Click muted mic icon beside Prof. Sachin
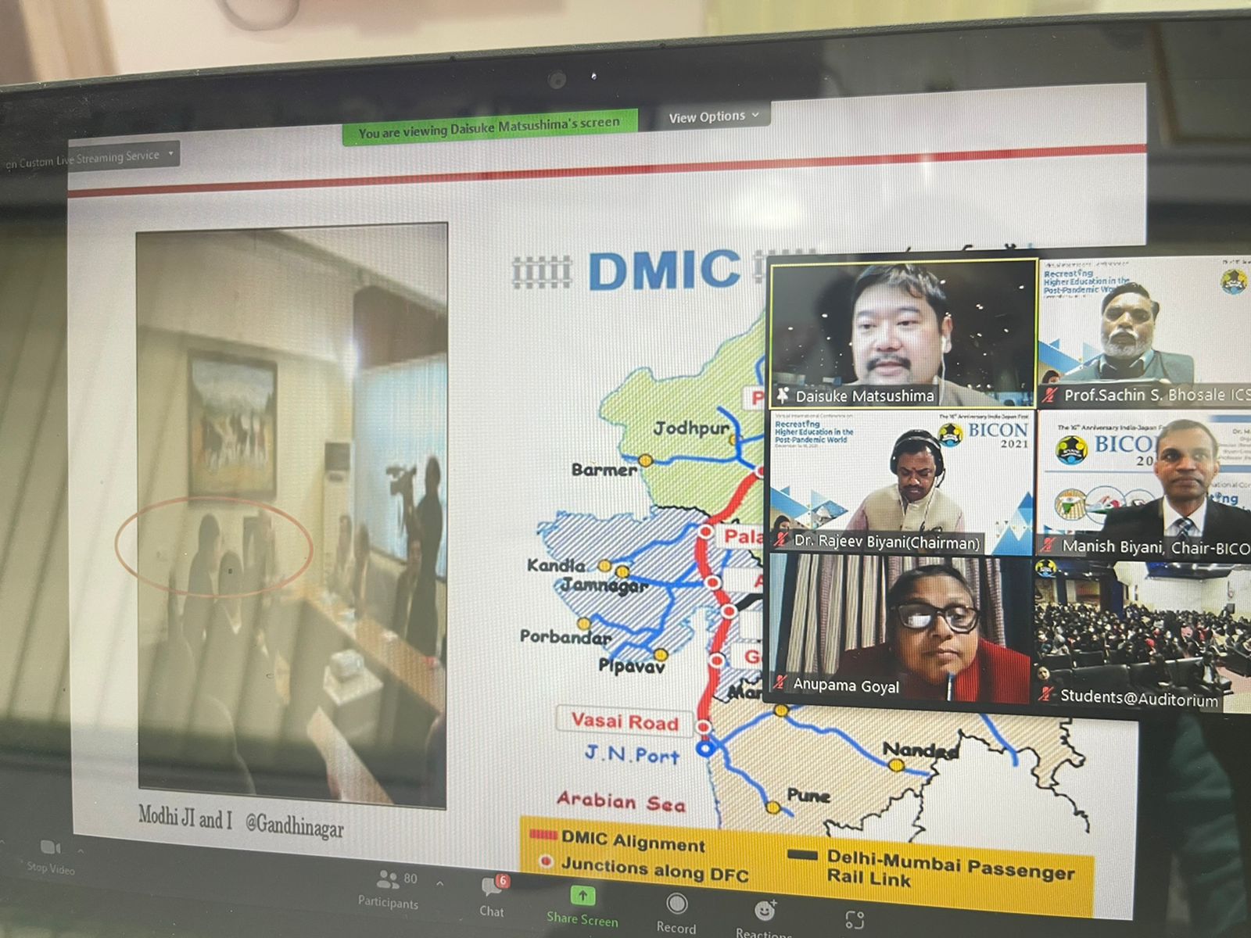Viewport: 1251px width, 938px height. click(x=1049, y=395)
